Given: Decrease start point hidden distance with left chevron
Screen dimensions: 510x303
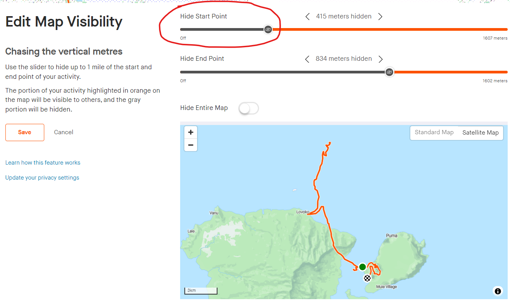Looking at the screenshot, I should (308, 17).
